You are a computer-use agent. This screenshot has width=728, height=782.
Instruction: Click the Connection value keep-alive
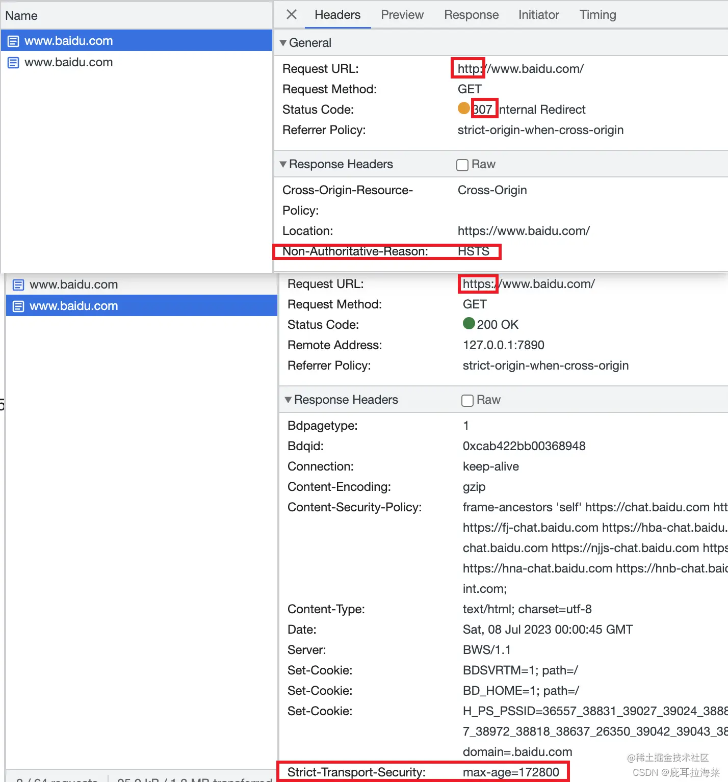coord(491,466)
